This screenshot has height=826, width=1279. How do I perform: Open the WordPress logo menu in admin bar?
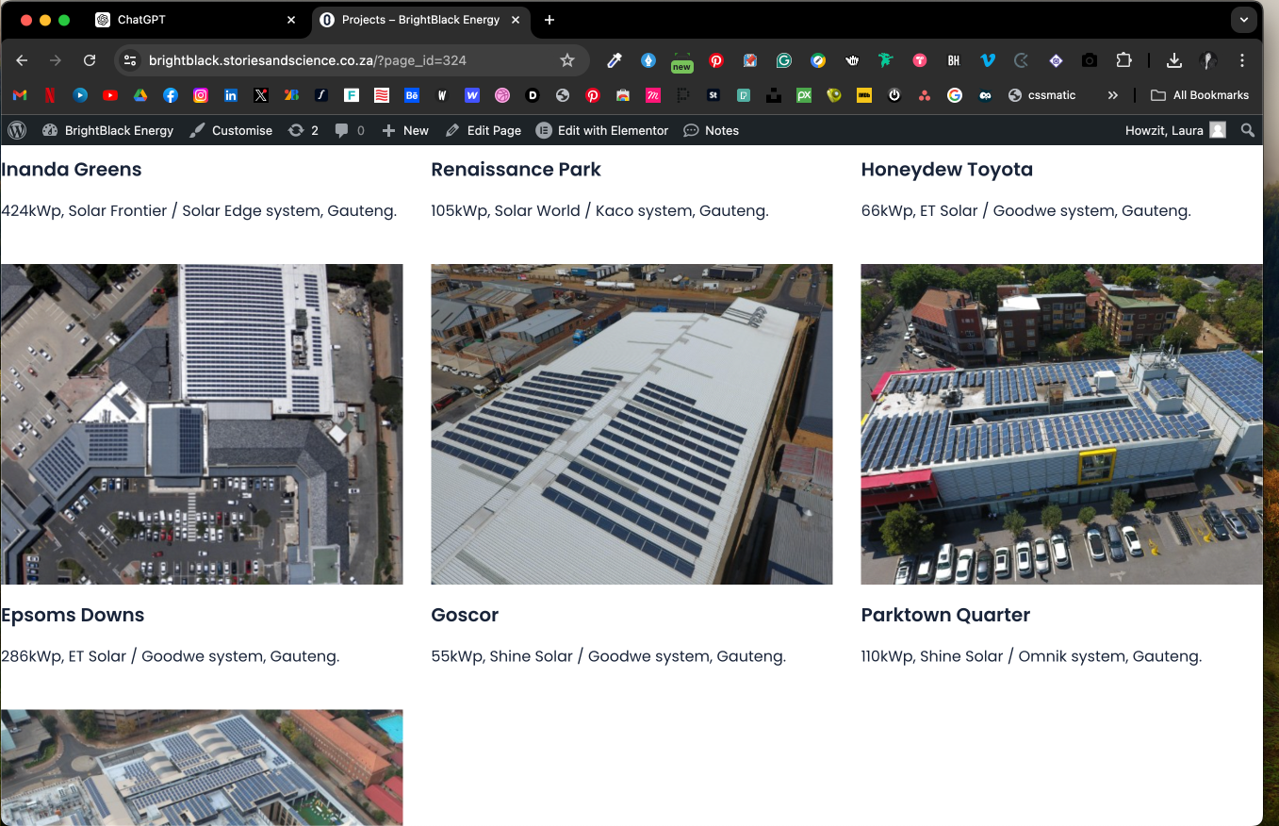pyautogui.click(x=17, y=130)
